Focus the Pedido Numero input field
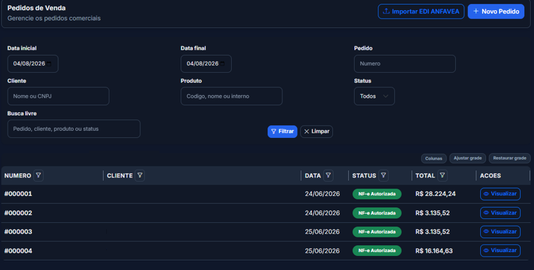The height and width of the screenshot is (270, 534). click(x=405, y=64)
